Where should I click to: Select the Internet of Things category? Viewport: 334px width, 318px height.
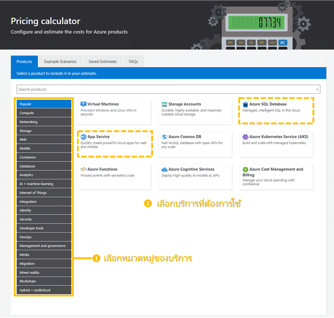44,193
